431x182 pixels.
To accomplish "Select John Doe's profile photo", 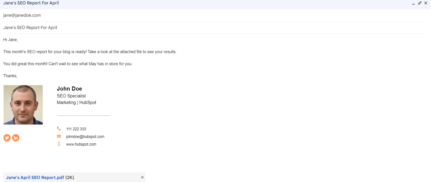I will click(x=23, y=105).
